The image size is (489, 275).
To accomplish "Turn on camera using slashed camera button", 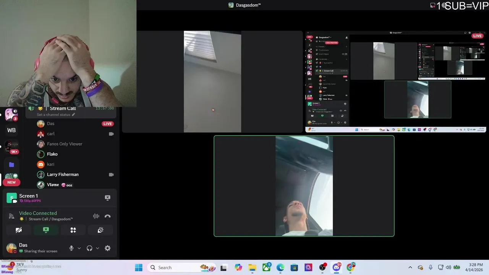I will 19,230.
